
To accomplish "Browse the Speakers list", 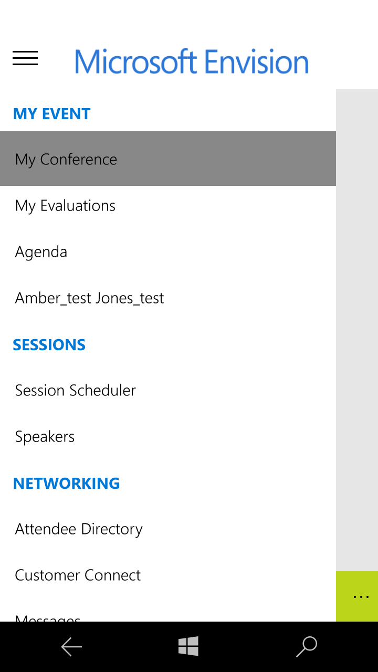I will click(x=45, y=436).
